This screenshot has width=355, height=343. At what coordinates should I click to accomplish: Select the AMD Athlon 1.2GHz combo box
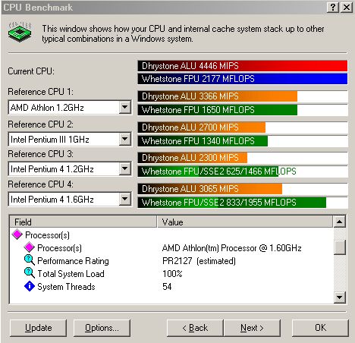click(x=70, y=107)
